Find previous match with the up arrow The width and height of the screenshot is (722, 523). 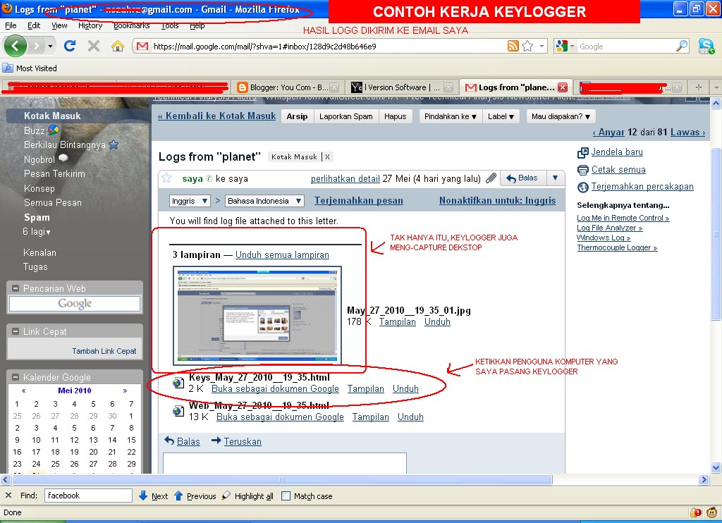coord(178,496)
